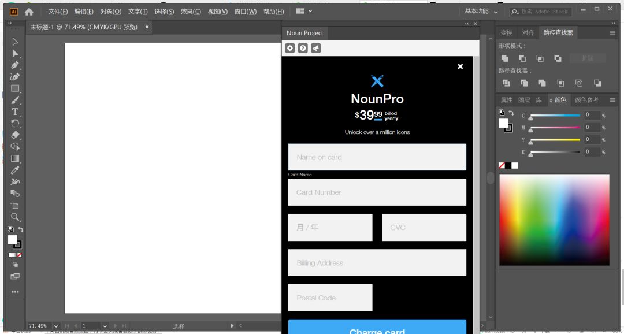Open the 文件(F) menu

(x=58, y=12)
